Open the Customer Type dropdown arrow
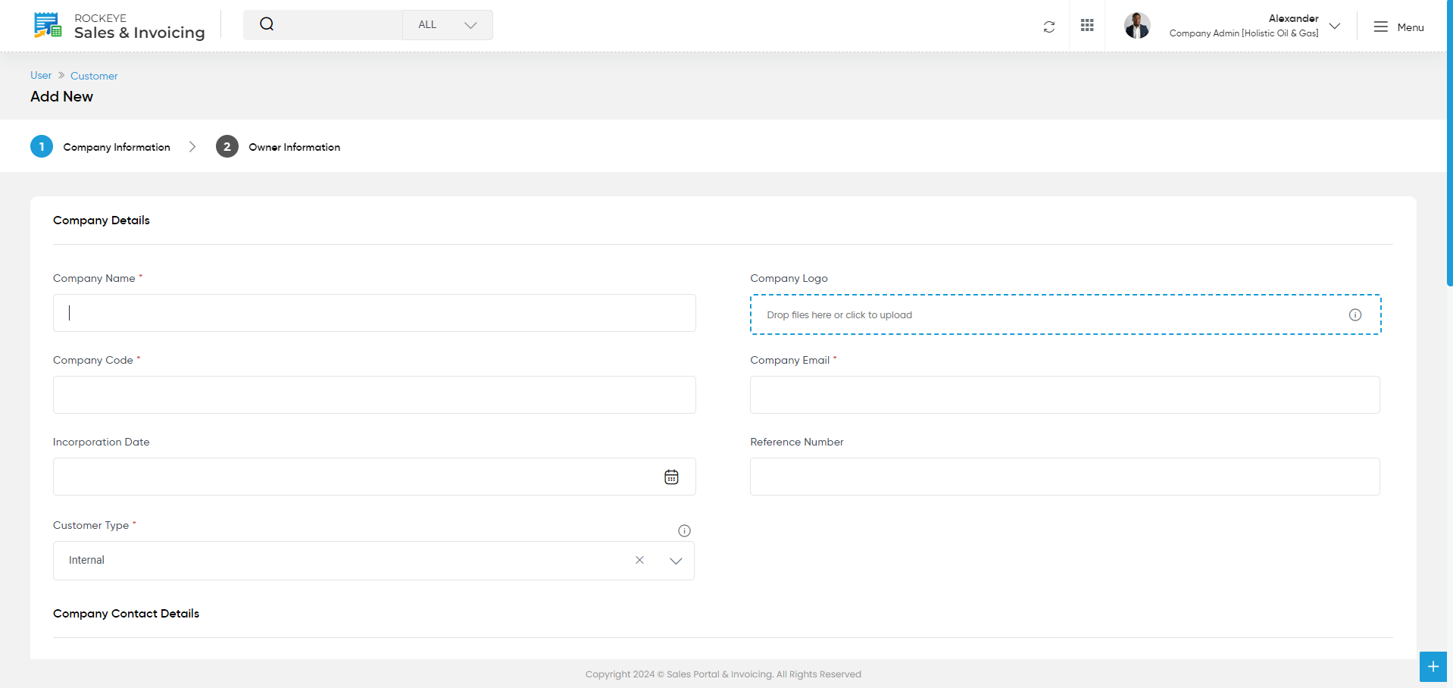Screen dimensions: 1453x688 click(676, 561)
